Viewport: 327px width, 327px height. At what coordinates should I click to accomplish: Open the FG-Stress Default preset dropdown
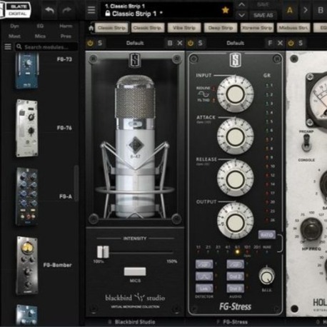235,43
